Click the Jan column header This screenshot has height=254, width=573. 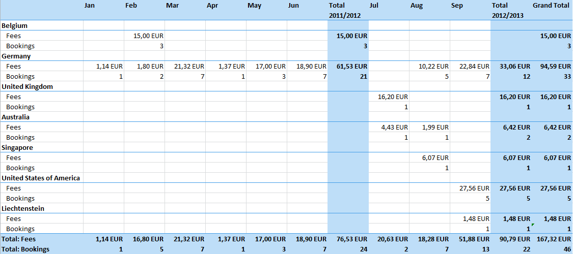90,6
